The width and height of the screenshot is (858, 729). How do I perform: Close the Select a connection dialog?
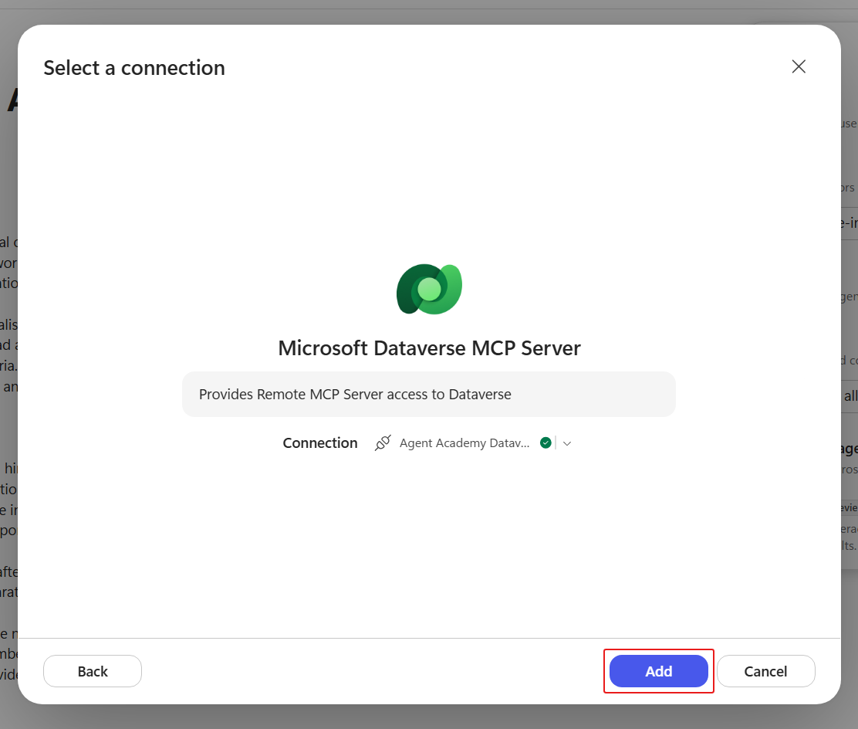(x=799, y=67)
